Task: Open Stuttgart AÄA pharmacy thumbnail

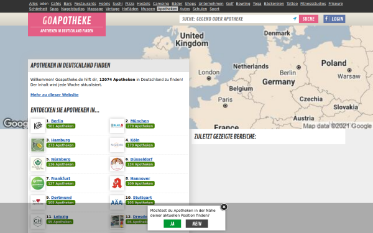Action: coord(117,203)
